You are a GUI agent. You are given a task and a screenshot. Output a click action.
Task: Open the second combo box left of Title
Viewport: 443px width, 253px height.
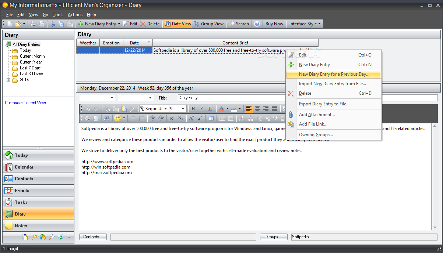click(x=150, y=98)
